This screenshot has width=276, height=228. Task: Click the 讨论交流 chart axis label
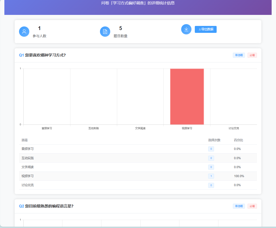tap(234, 128)
